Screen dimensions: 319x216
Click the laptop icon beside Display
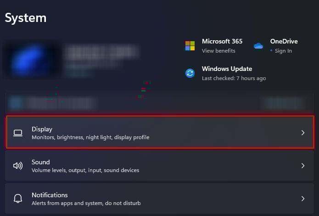(x=18, y=133)
